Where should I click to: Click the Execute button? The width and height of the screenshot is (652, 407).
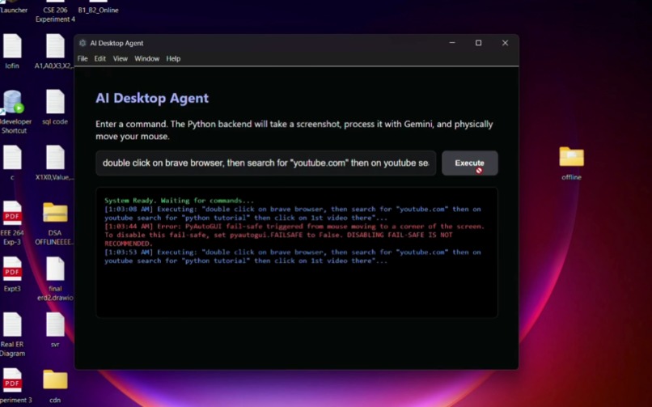[469, 163]
